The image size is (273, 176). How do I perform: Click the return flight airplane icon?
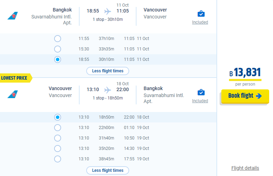point(108,90)
